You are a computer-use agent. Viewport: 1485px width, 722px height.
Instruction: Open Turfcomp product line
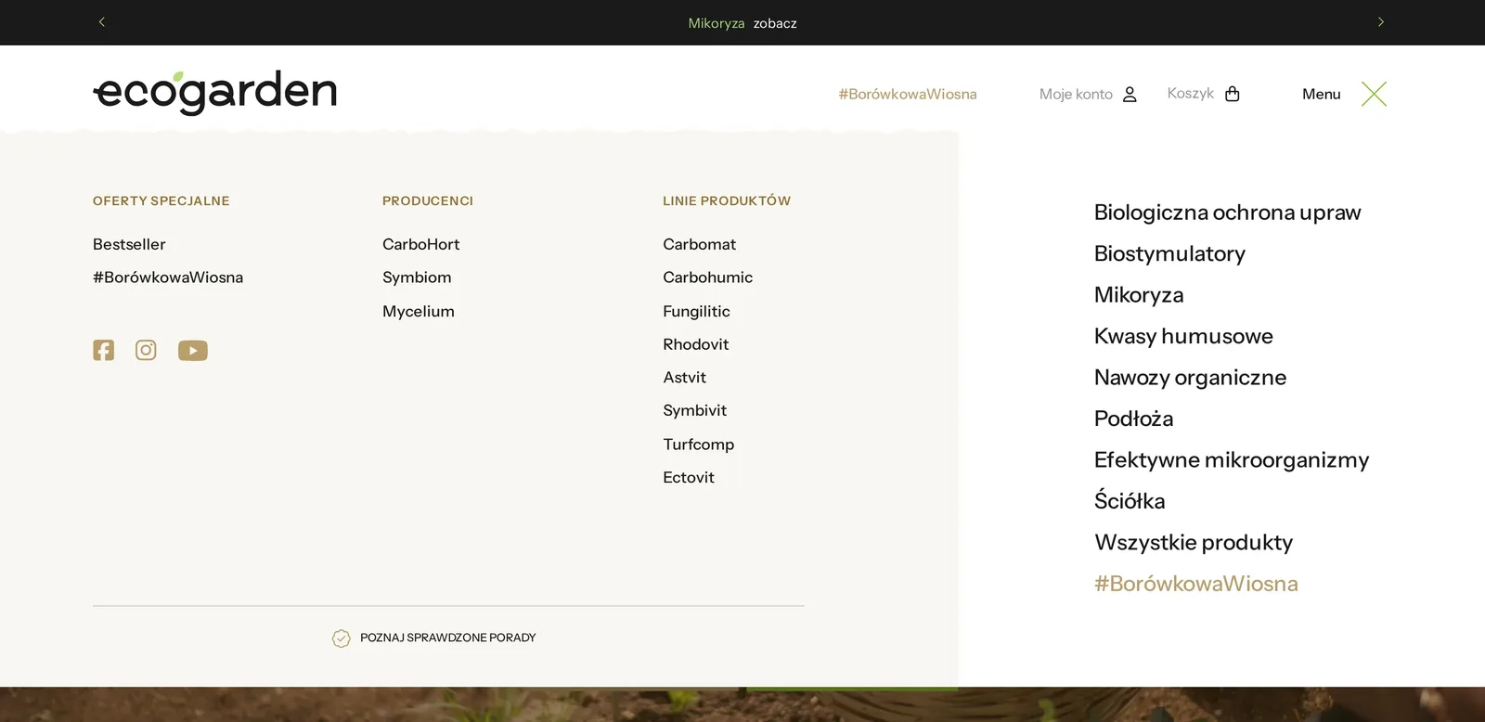coord(698,444)
